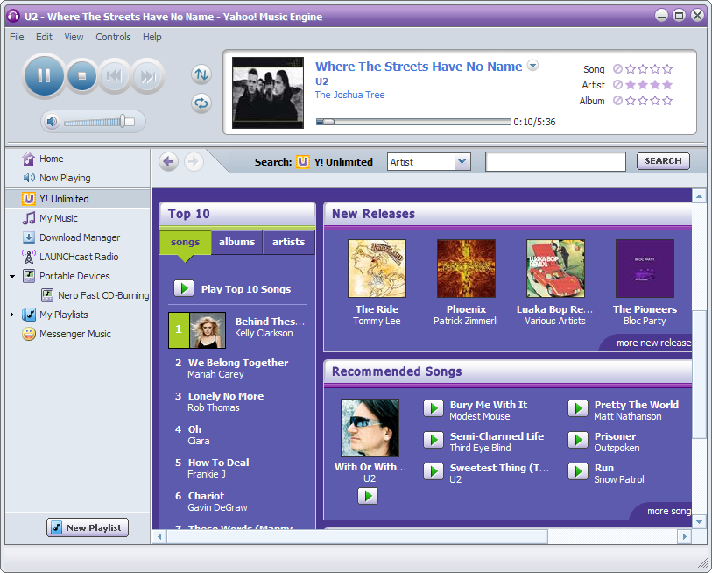Open Phoenix album cover
Image resolution: width=712 pixels, height=573 pixels.
point(466,269)
